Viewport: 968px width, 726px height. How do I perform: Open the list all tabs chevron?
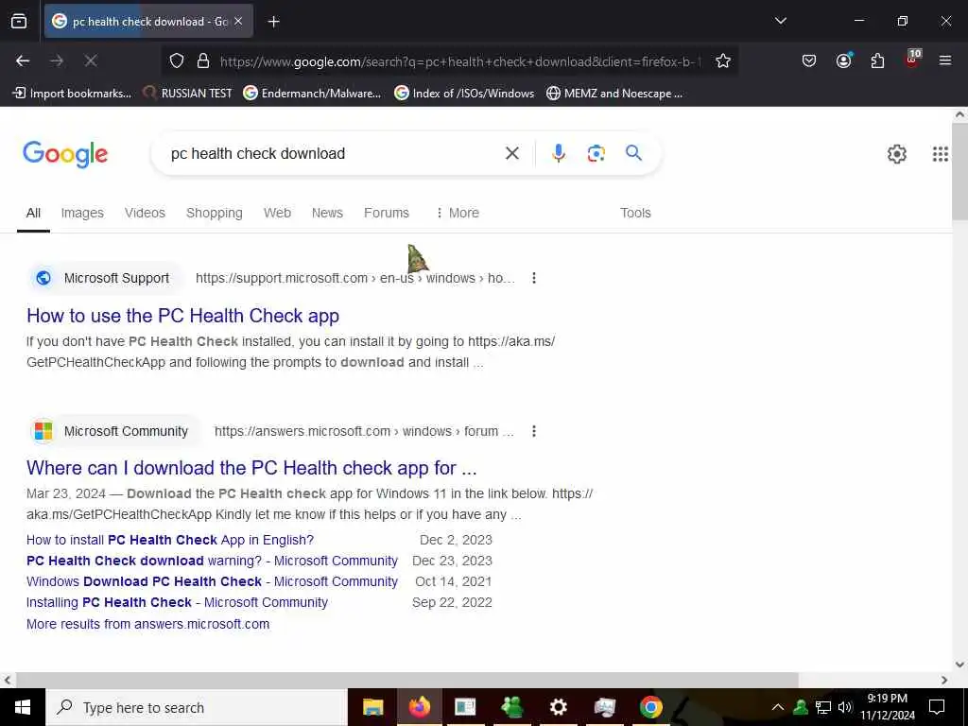click(x=780, y=21)
